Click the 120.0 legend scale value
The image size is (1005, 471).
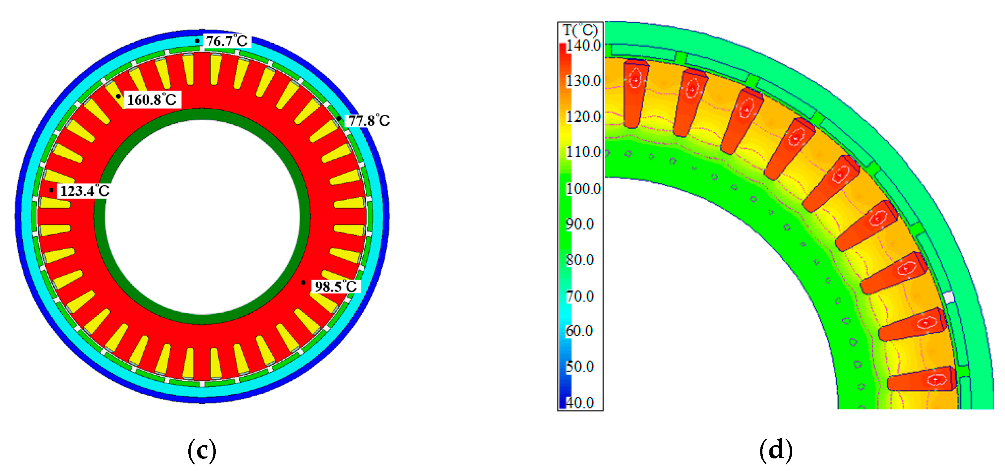tap(584, 116)
